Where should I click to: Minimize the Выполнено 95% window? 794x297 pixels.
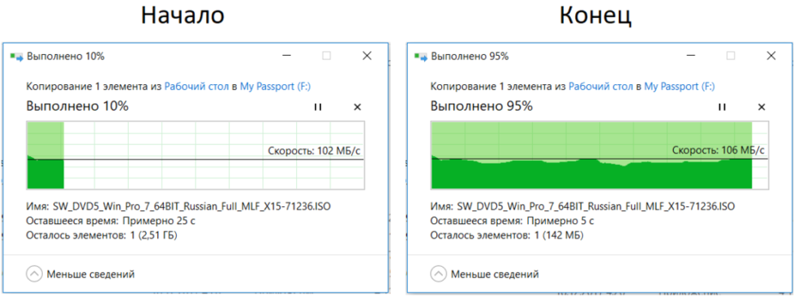(691, 56)
